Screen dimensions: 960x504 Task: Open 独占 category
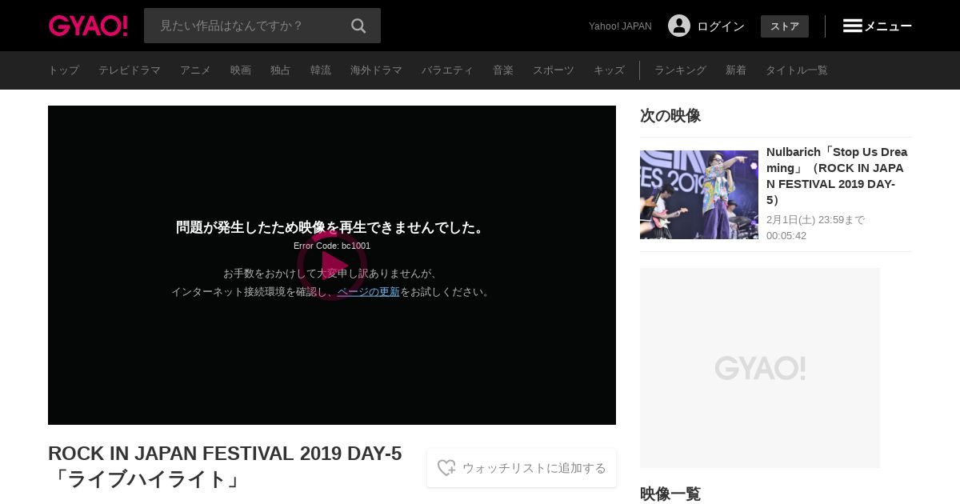pyautogui.click(x=281, y=70)
